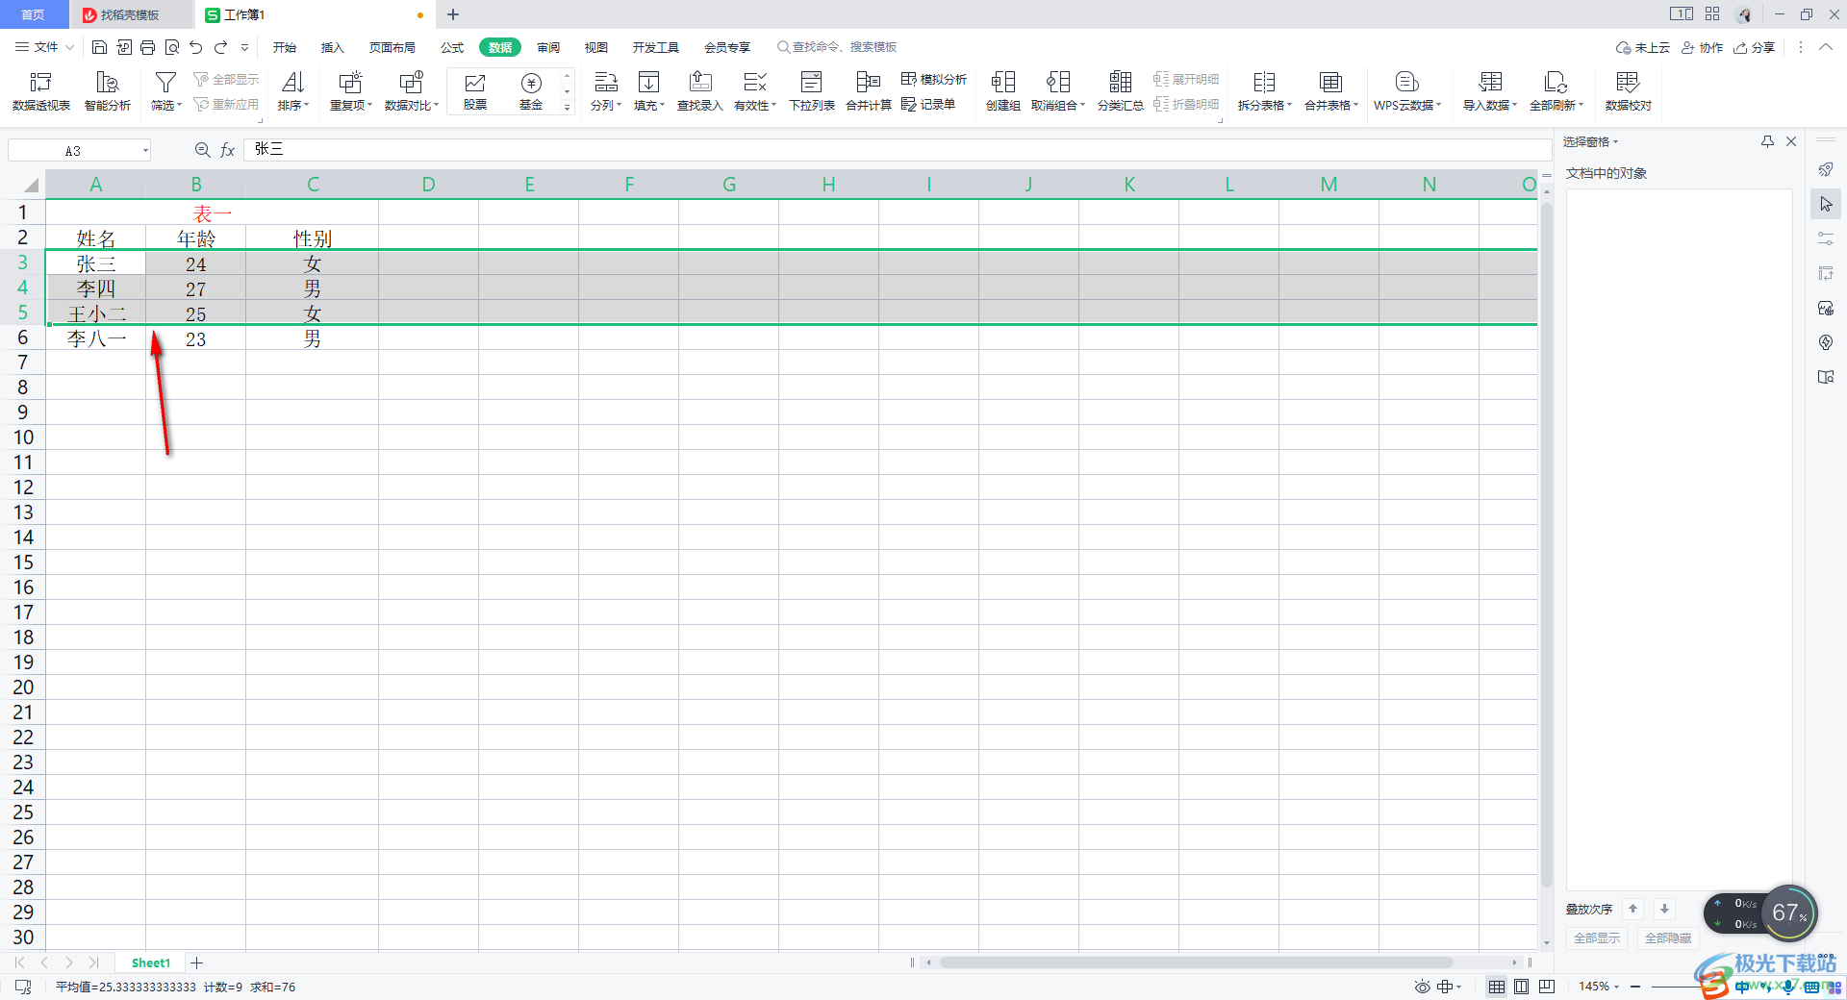Open WPS云数据 cloud data
Screen dimensions: 1847x1000
tap(1407, 91)
